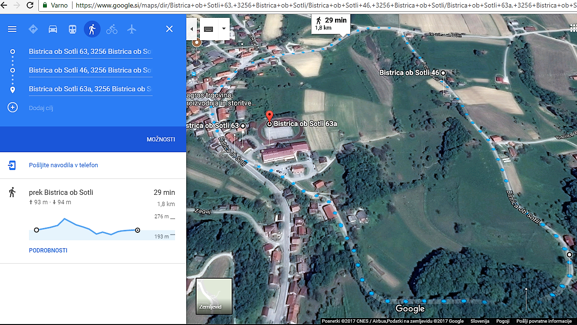Screen dimensions: 577x325
Task: Click the browser forward arrow
Action: tap(17, 6)
